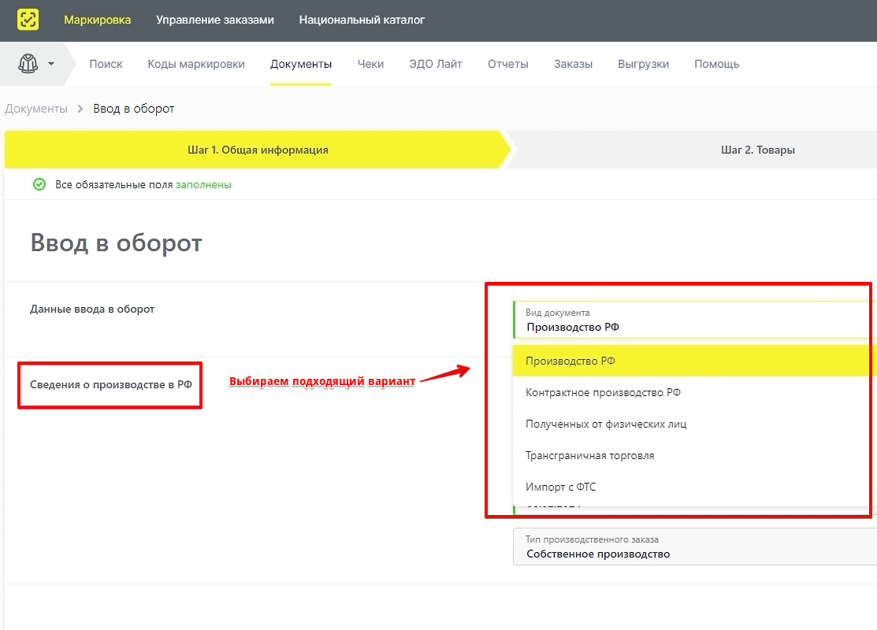Open the Маркировка top menu
This screenshot has width=877, height=630.
coord(98,20)
